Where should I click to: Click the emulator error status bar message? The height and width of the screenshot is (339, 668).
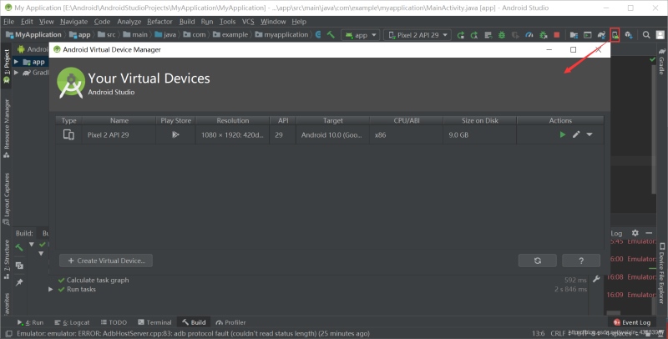coord(193,333)
